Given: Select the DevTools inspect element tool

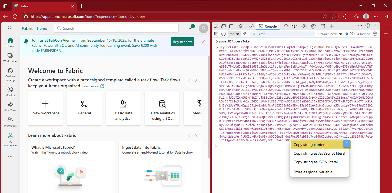Looking at the screenshot, I should pyautogui.click(x=216, y=26).
